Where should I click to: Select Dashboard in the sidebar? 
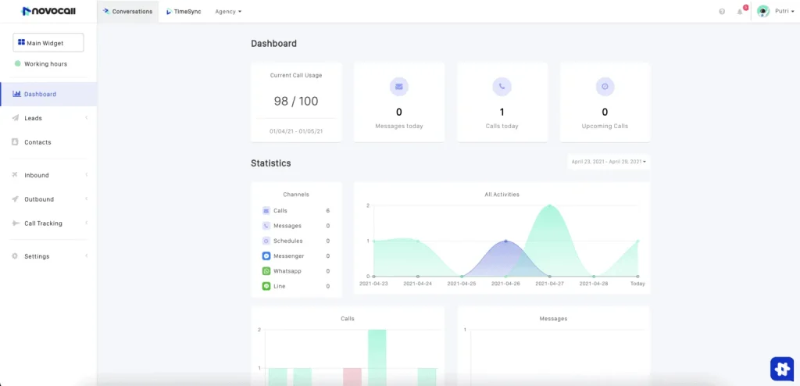tap(48, 94)
